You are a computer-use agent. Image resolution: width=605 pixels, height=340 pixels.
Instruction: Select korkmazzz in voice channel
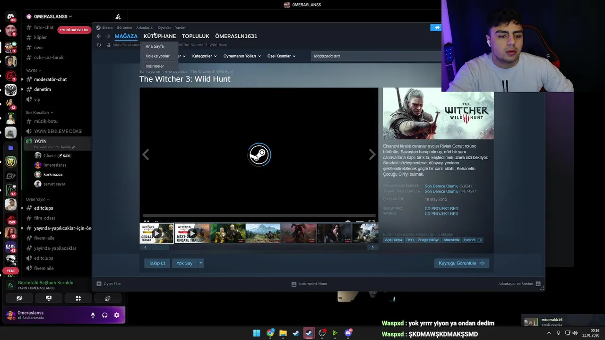[x=53, y=175]
